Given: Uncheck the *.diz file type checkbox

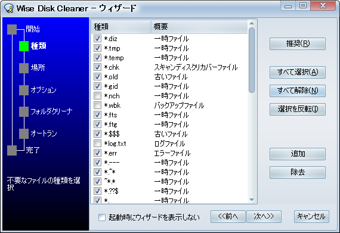Looking at the screenshot, I should click(97, 39).
